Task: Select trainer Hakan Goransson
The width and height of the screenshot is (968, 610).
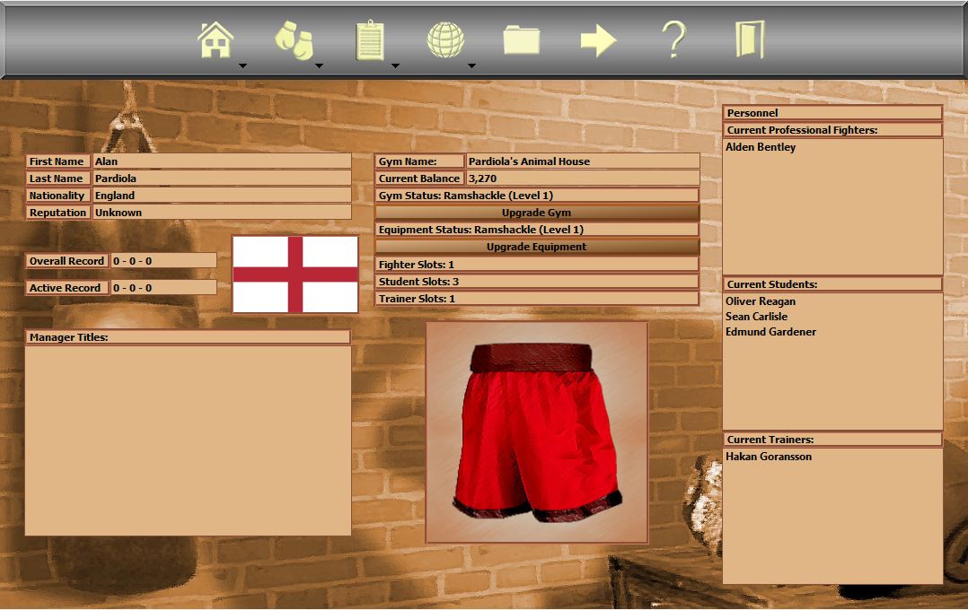Action: [x=769, y=457]
